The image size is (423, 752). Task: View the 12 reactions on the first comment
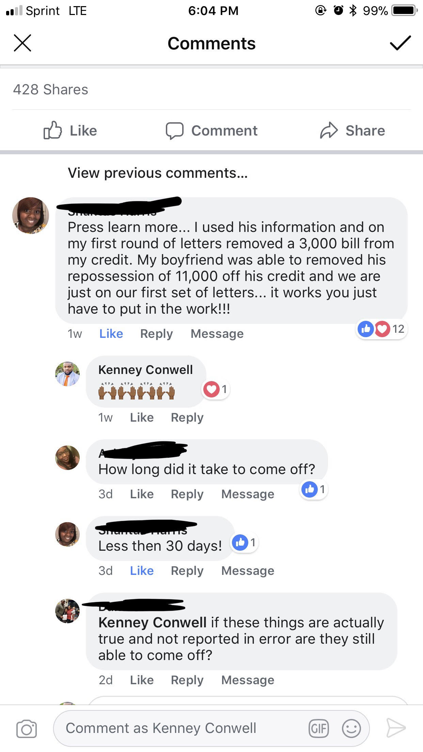[x=381, y=329]
